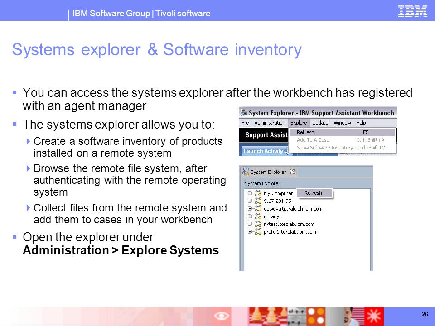Image resolution: width=435 pixels, height=326 pixels.
Task: Open the File menu
Action: (x=245, y=123)
